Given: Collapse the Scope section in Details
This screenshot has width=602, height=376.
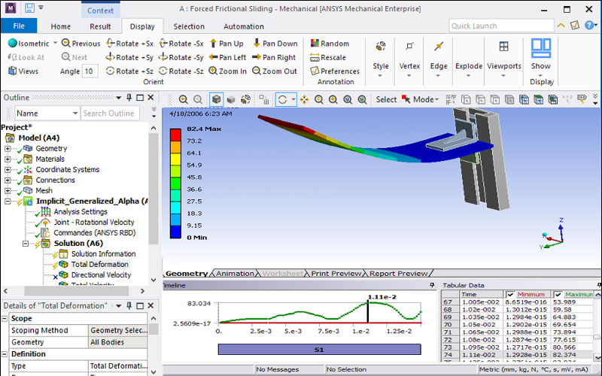Looking at the screenshot, I should [x=5, y=318].
